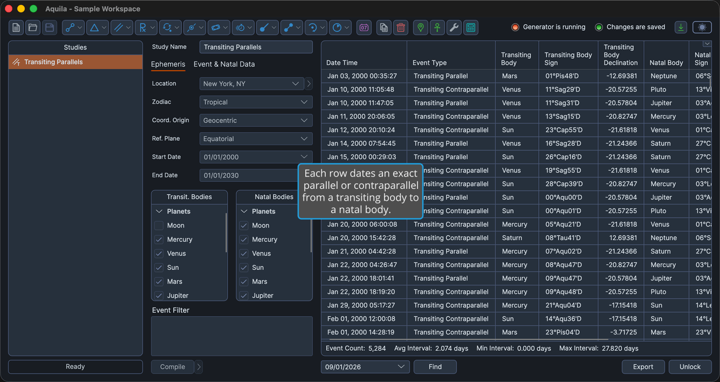The width and height of the screenshot is (720, 382).
Task: Click the green location pin icon
Action: (421, 28)
